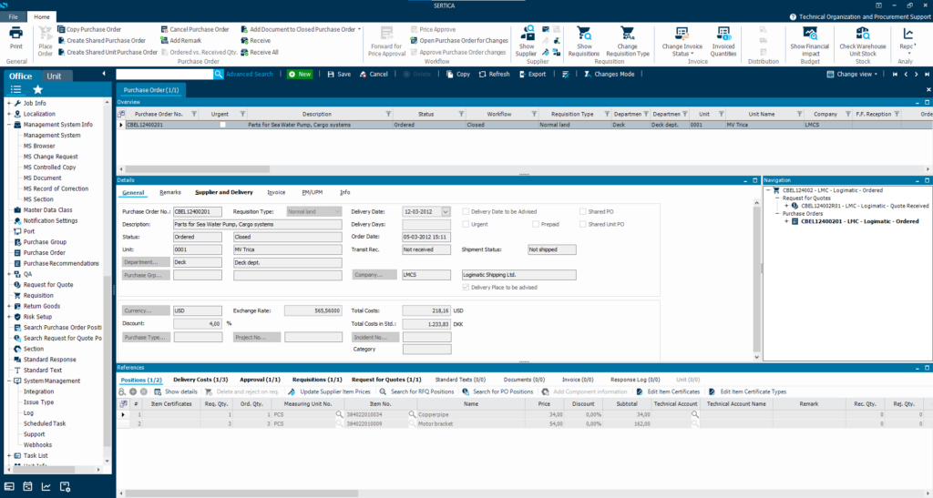Expand CBEL12400201 node in Navigation
The image size is (933, 498).
786,221
